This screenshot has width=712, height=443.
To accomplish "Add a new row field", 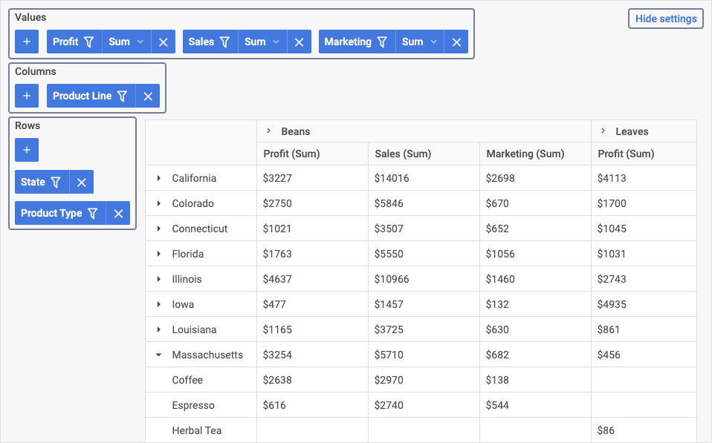I will (27, 150).
